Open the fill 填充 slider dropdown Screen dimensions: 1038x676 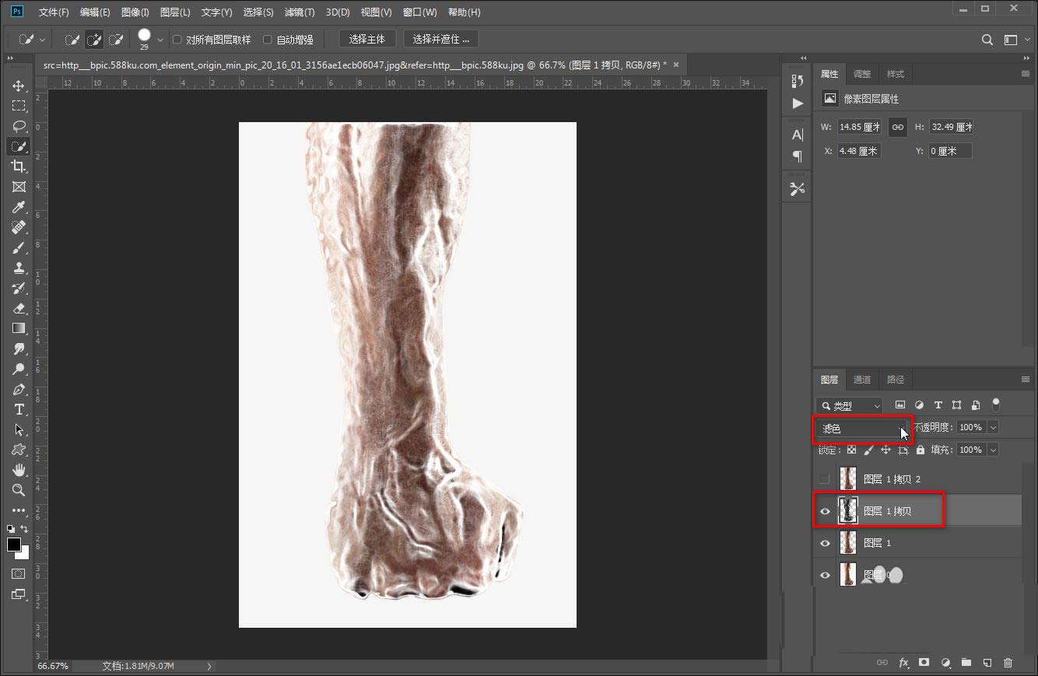[993, 450]
